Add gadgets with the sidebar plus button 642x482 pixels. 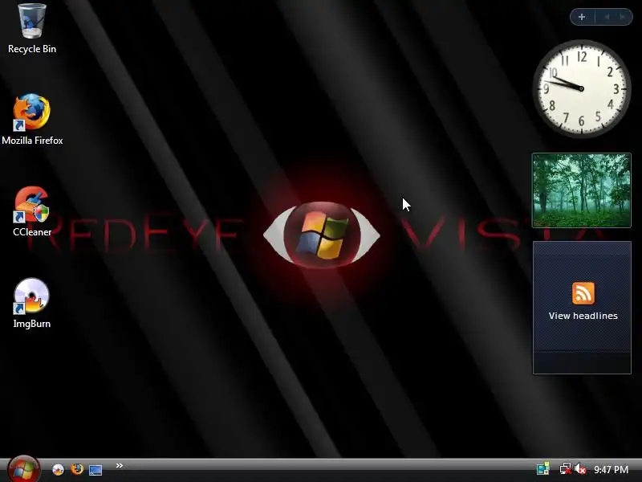click(x=582, y=17)
